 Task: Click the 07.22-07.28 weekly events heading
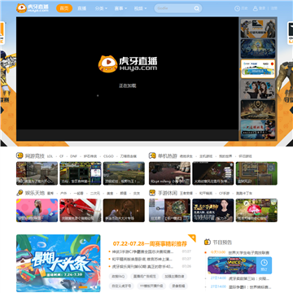click(150, 243)
